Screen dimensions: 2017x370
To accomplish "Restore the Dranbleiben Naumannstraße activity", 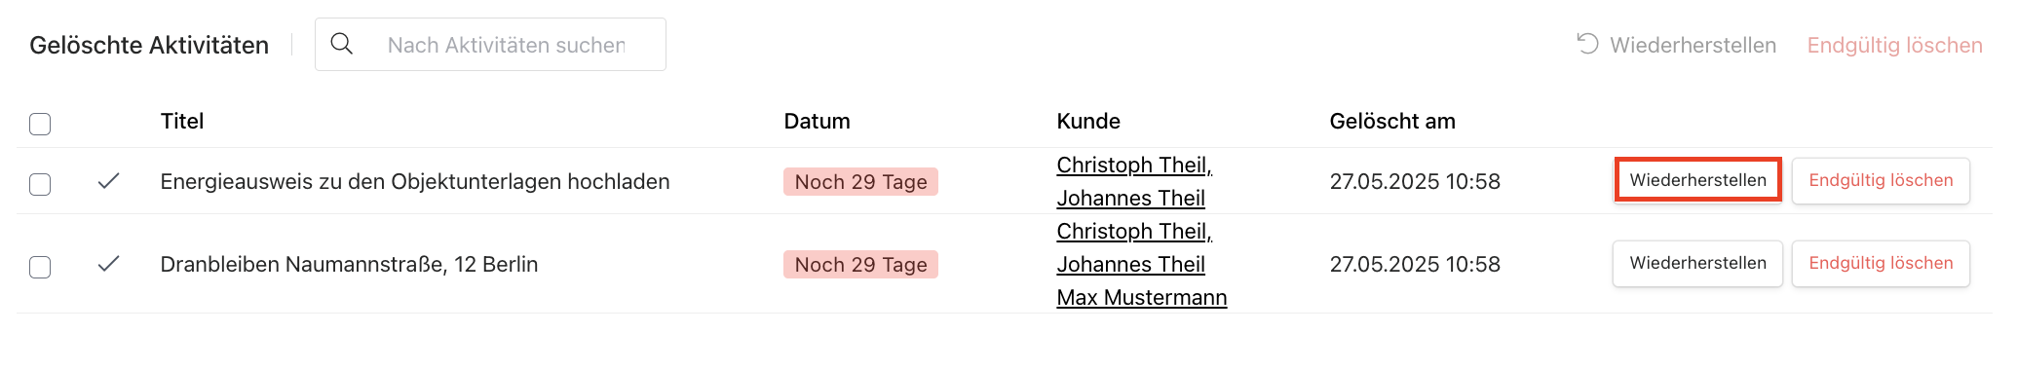I will click(x=1697, y=263).
